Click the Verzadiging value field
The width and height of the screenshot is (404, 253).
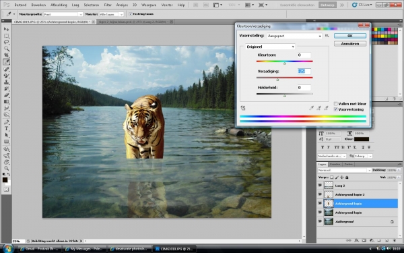(x=304, y=72)
